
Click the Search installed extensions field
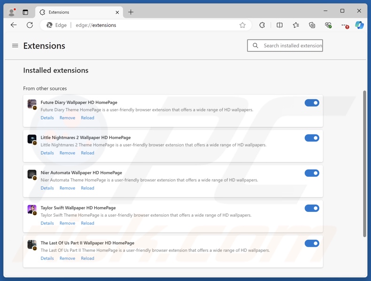[292, 46]
